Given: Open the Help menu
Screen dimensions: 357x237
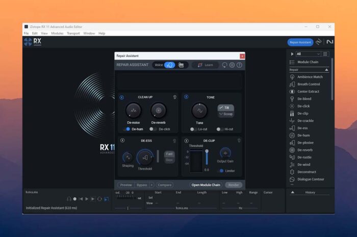Looking at the screenshot, I should click(102, 33).
